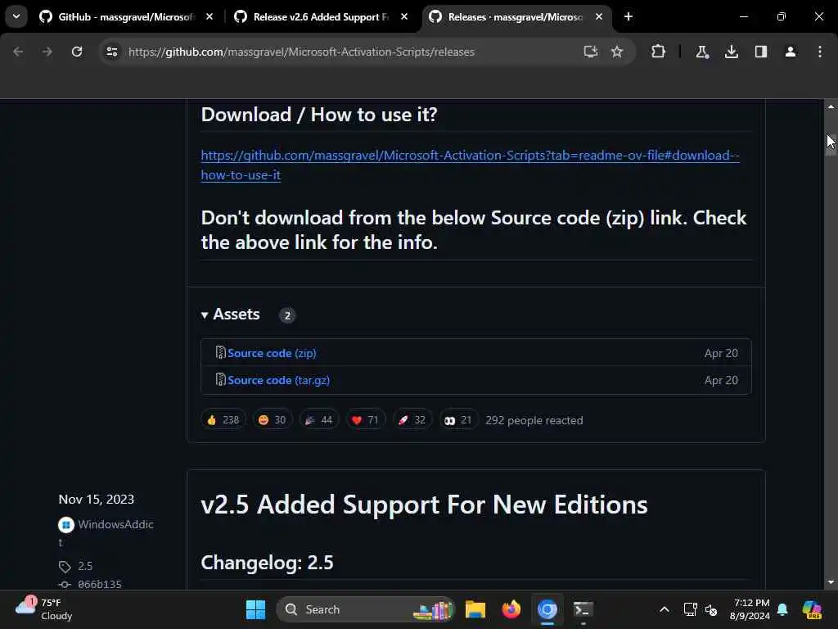Open the weather widget 75°F Cloudy
The image size is (838, 629).
tap(44, 609)
